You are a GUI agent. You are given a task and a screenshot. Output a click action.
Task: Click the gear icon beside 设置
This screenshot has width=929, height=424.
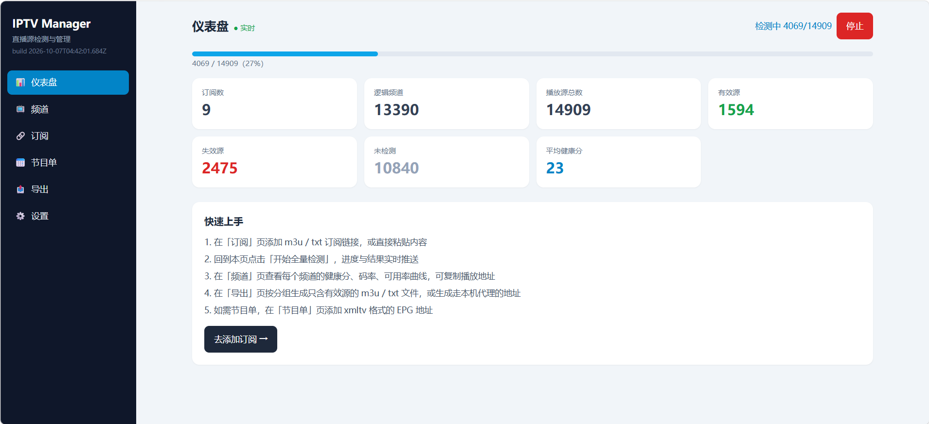point(20,216)
